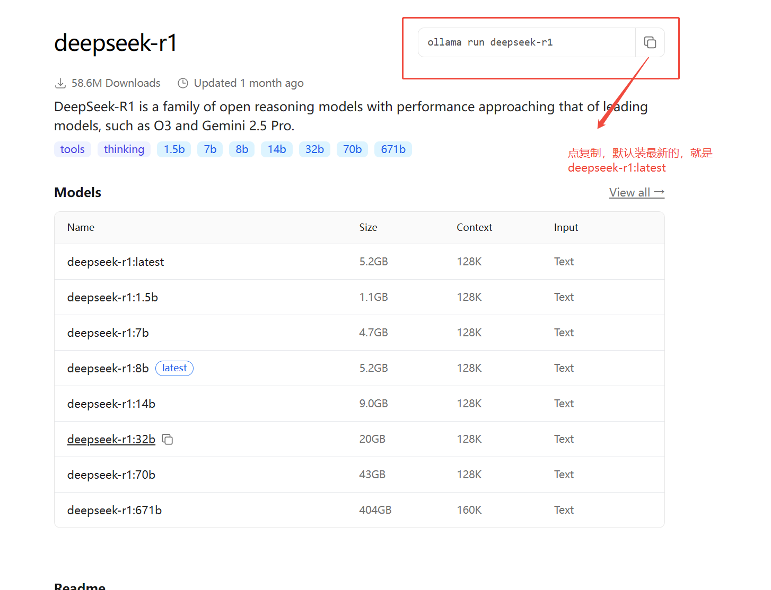The image size is (771, 590).
Task: Select the thinking tag
Action: pos(124,149)
